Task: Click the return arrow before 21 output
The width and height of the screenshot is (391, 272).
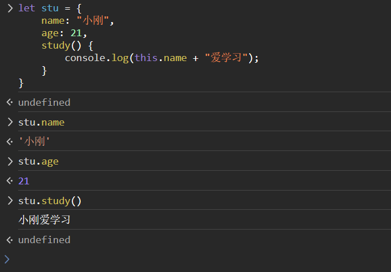Action: point(9,181)
